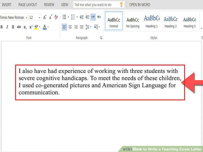
Task: Open numbering style dropdown arrow
Action: [x=77, y=17]
